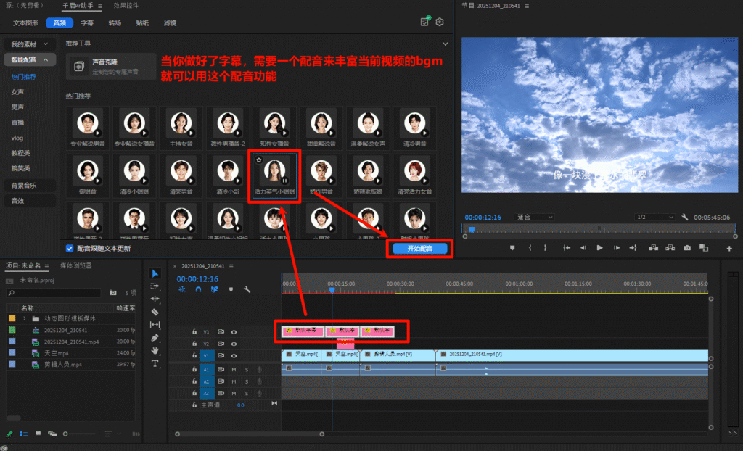Mute audio track A1
Image resolution: width=743 pixels, height=451 pixels.
(x=234, y=369)
